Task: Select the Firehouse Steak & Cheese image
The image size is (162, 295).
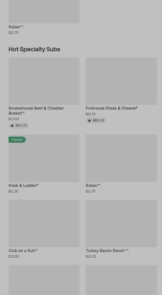Action: (121, 81)
